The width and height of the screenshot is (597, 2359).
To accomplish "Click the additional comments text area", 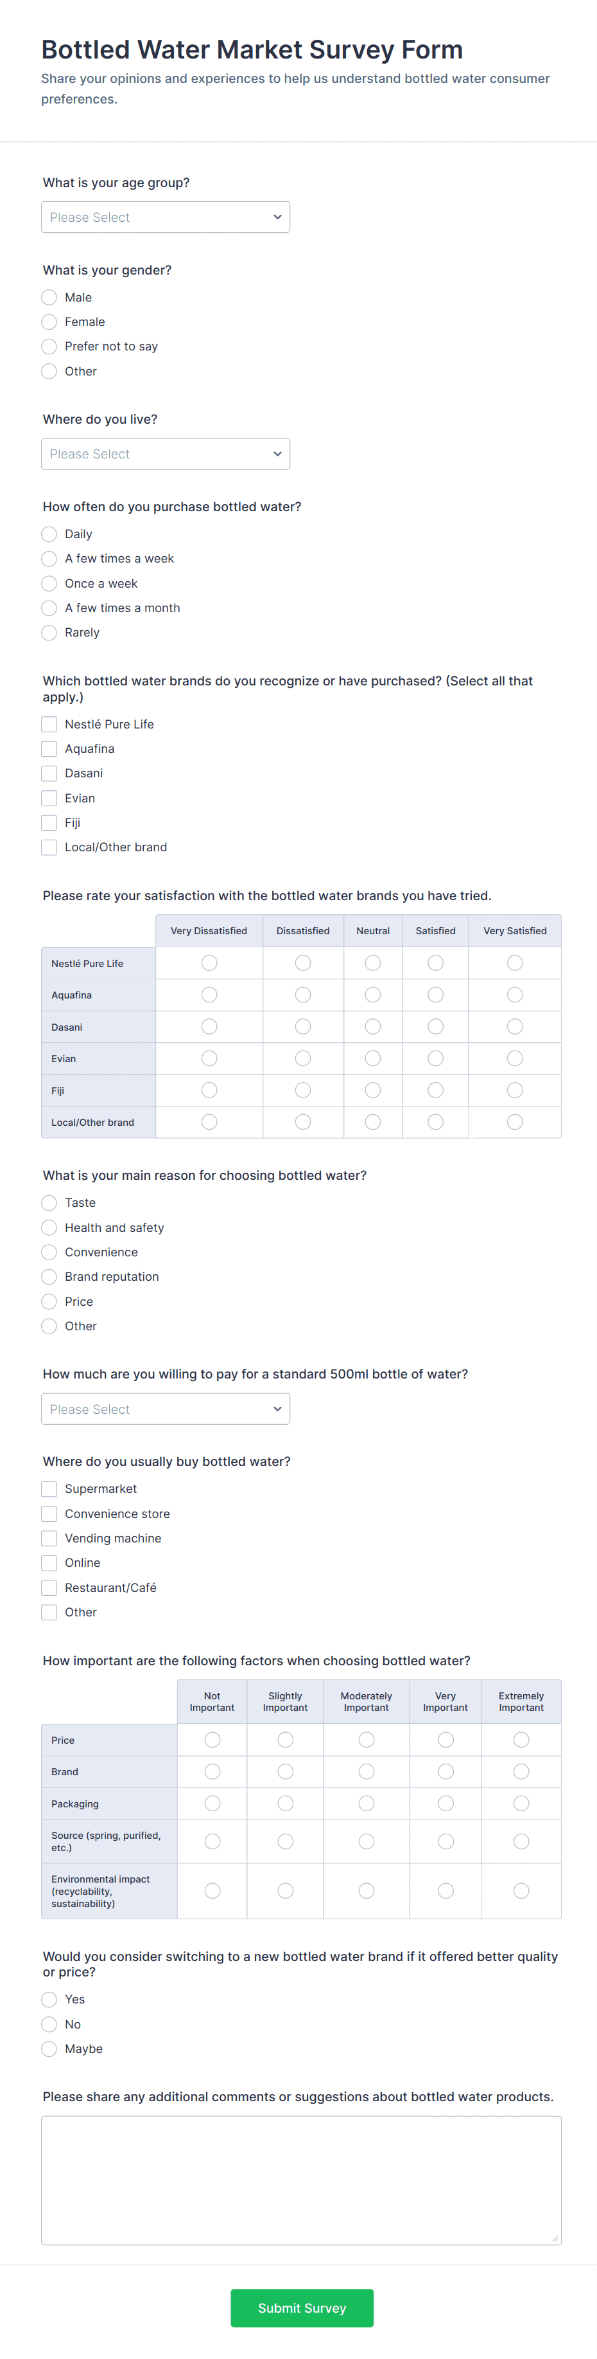I will (x=301, y=2180).
